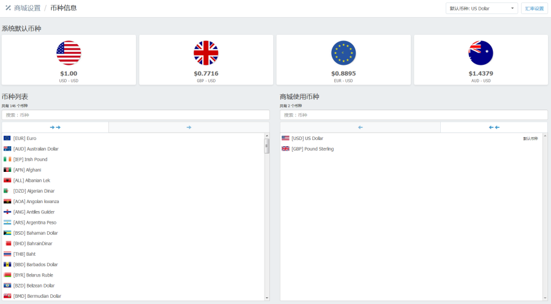Select [EUR] Euro in currency list

coord(24,138)
